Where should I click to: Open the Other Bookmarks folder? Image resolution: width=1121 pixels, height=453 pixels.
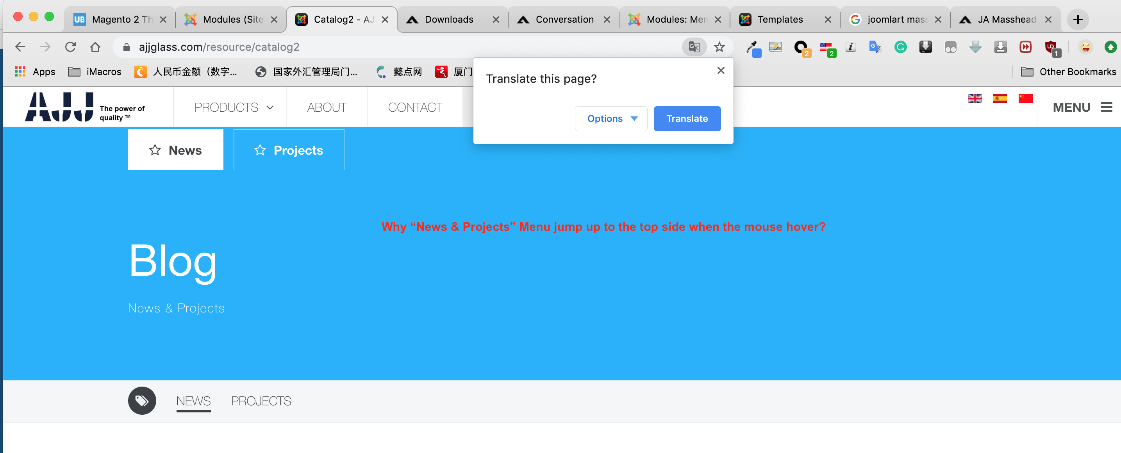(x=1068, y=72)
